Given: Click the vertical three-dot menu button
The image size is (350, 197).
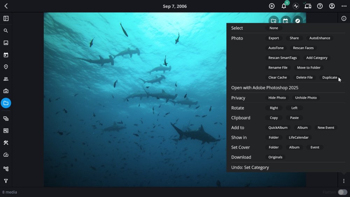Looking at the screenshot, I should click(344, 181).
